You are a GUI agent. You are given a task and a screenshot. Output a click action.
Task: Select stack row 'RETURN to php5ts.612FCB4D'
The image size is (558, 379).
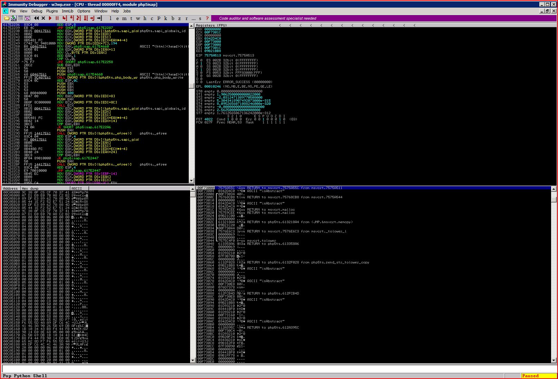[374, 293]
